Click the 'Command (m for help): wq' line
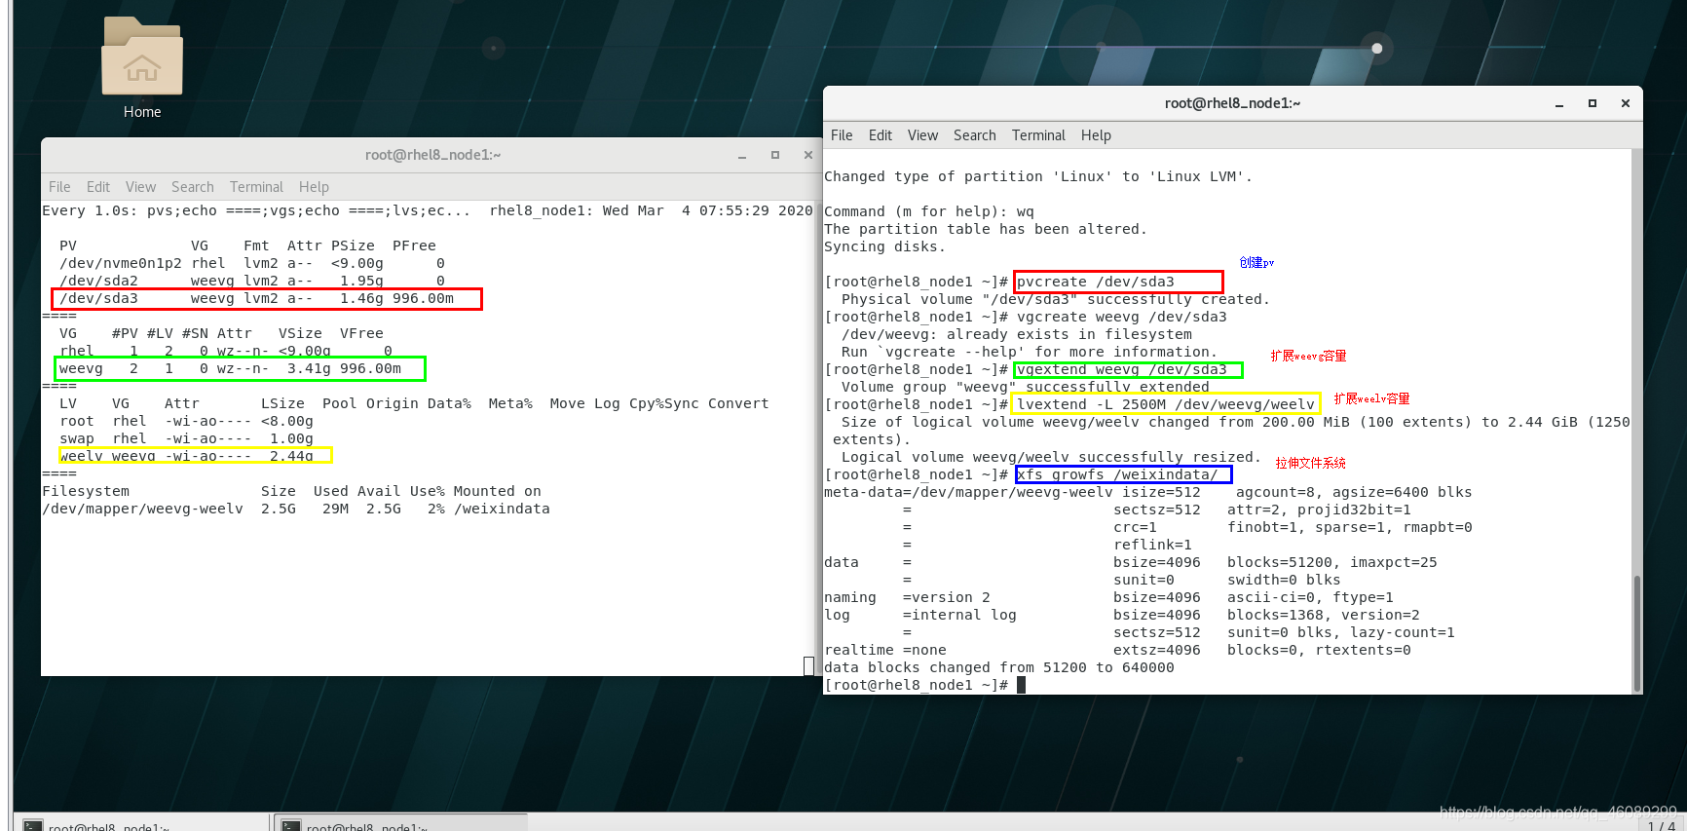The height and width of the screenshot is (831, 1687). pyautogui.click(x=929, y=212)
